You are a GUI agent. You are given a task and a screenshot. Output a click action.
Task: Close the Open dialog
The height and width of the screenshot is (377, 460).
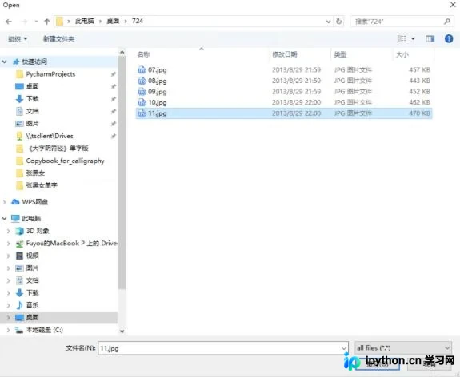[453, 5]
